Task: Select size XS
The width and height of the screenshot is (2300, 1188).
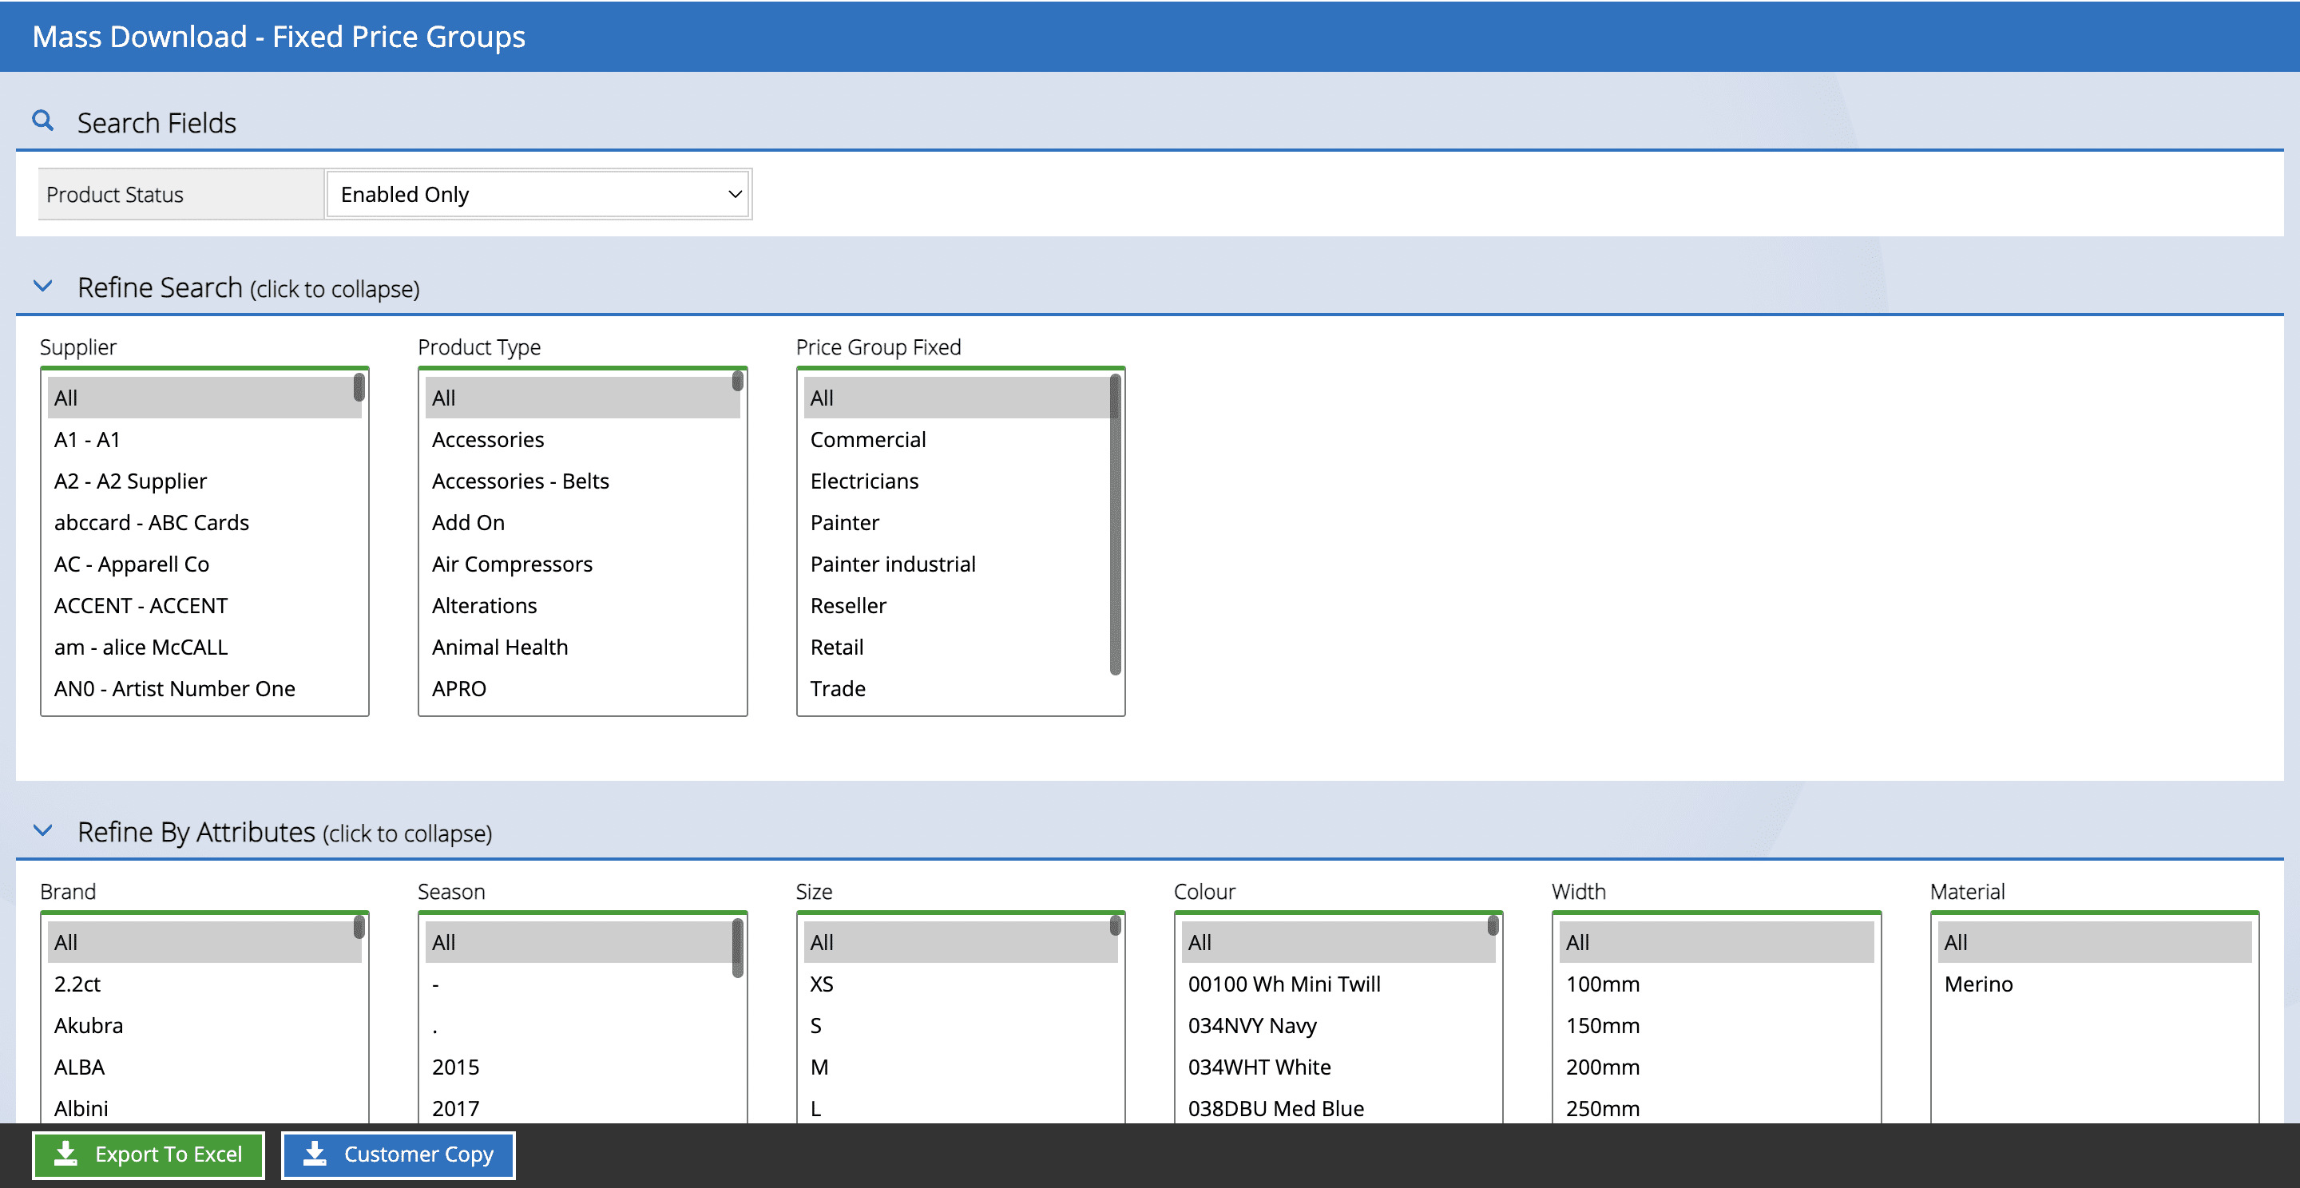Action: [x=961, y=984]
